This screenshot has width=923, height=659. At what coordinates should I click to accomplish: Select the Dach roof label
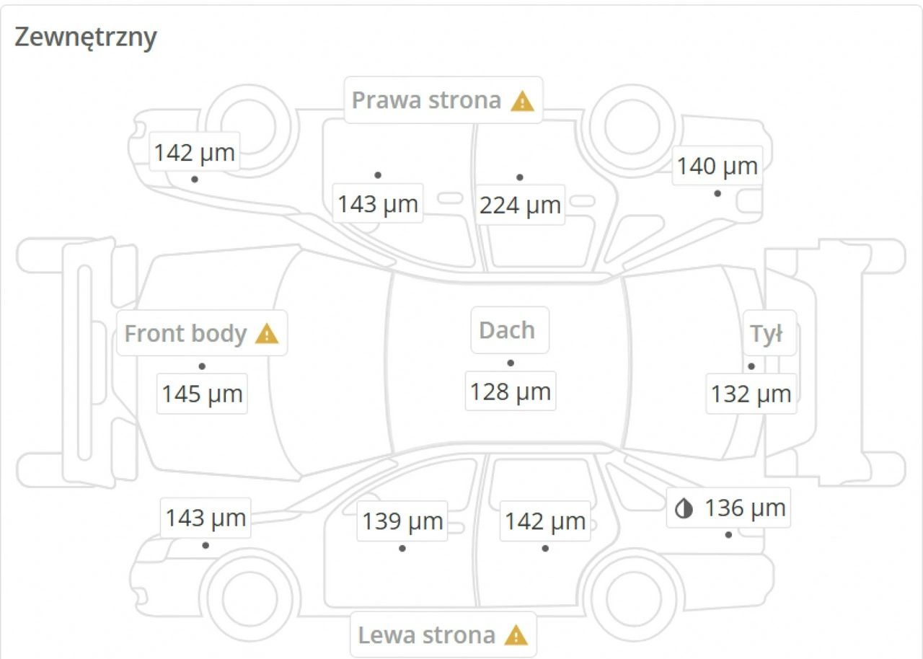[x=509, y=330]
